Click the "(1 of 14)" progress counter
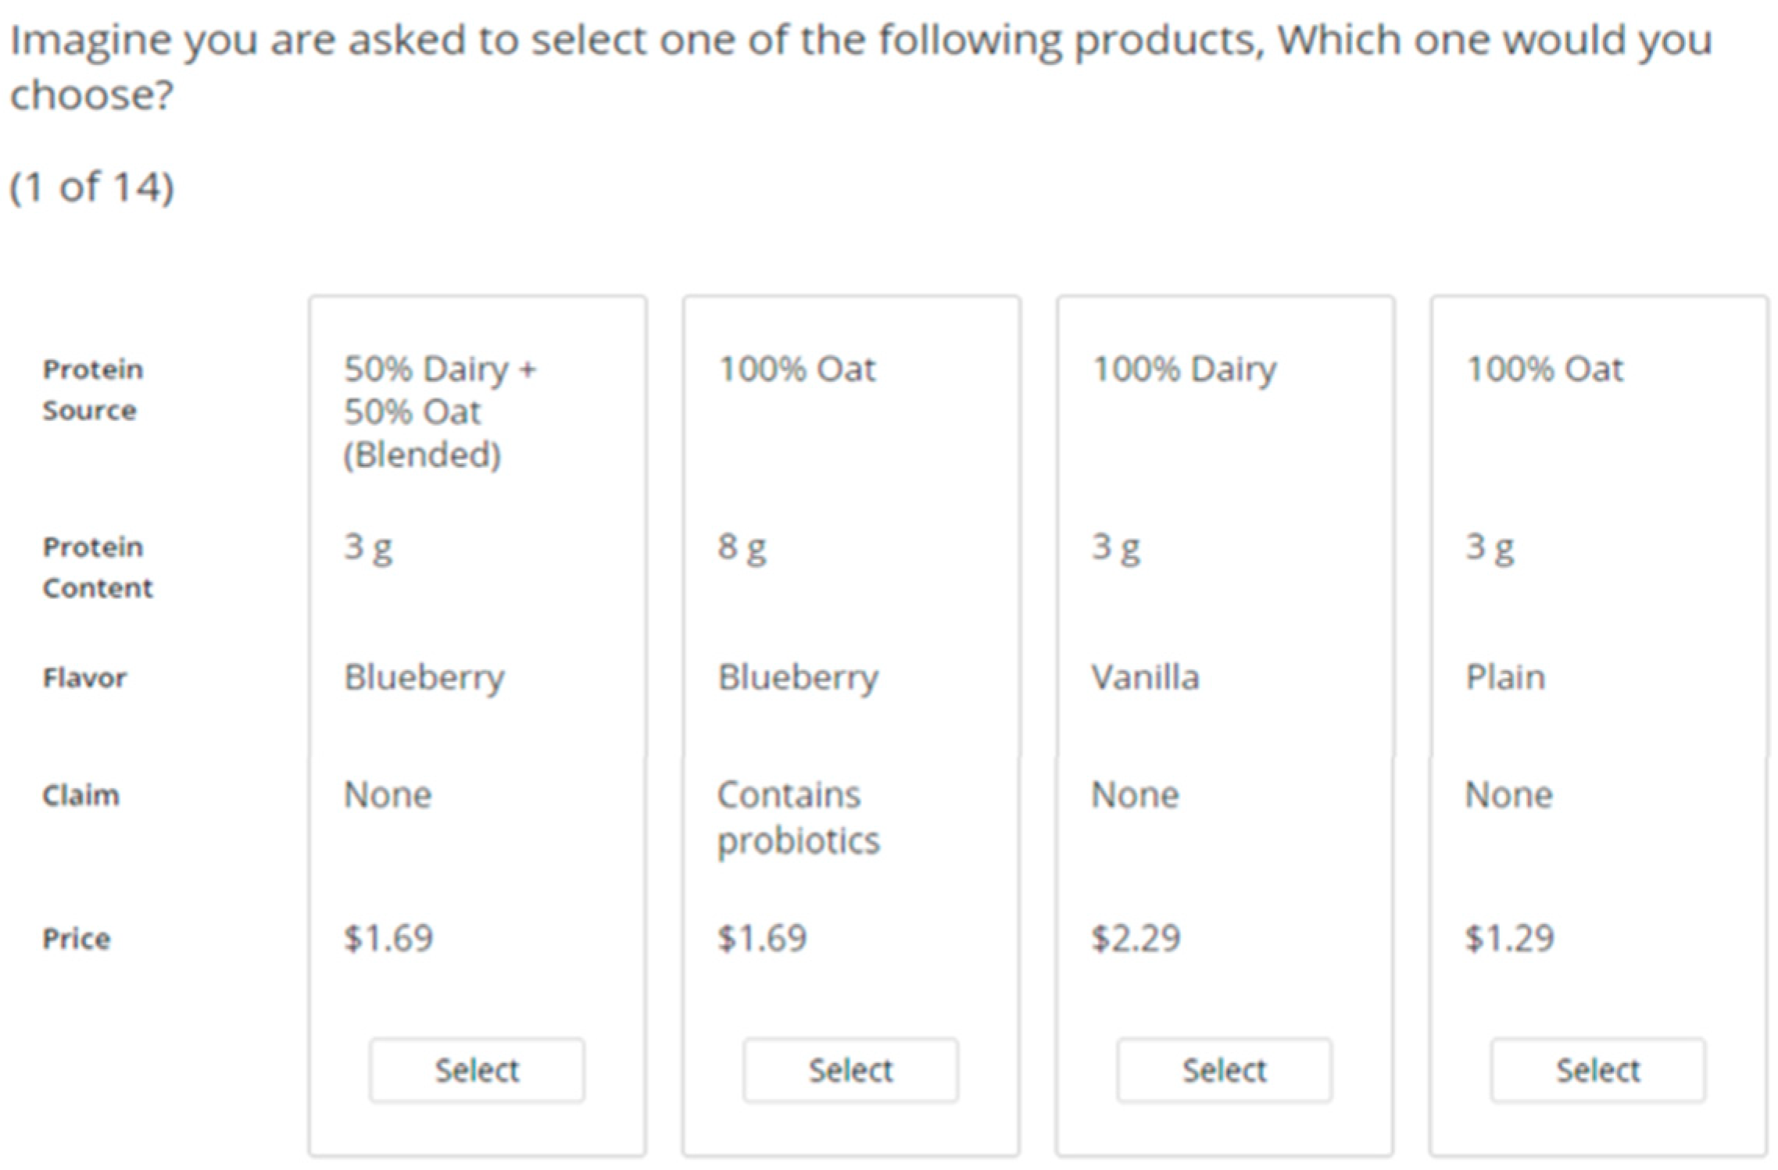Screen dimensions: 1778x1170 (91, 187)
